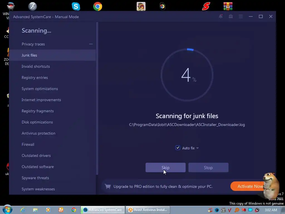The image size is (285, 214).
Task: Launch UC Browser from the taskbar
Action: click(x=61, y=210)
